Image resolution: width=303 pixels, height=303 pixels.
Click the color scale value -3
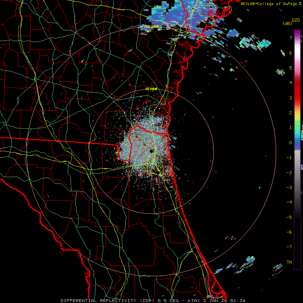[289, 187]
